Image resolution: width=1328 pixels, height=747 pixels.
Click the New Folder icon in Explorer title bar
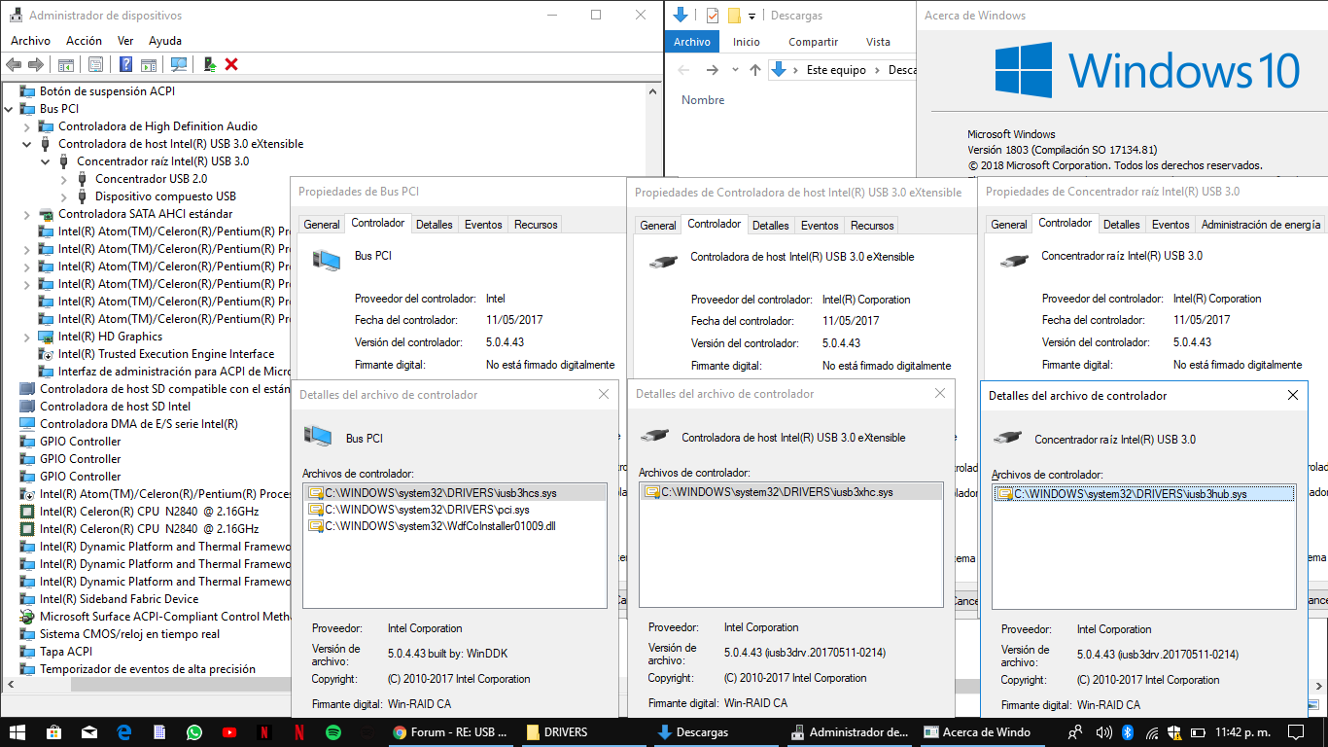point(734,16)
